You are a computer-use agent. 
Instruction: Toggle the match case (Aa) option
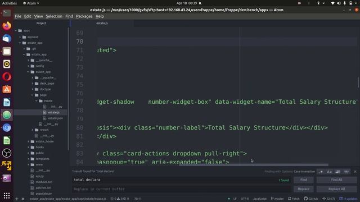click(329, 172)
